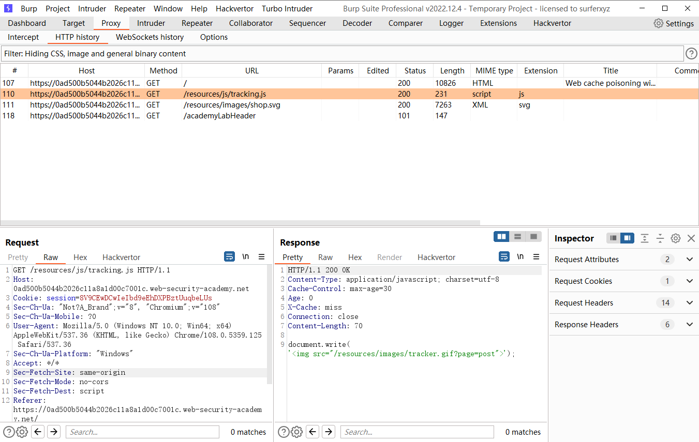The height and width of the screenshot is (442, 699).
Task: Dock Inspector panel left layout icon
Action: pos(614,238)
